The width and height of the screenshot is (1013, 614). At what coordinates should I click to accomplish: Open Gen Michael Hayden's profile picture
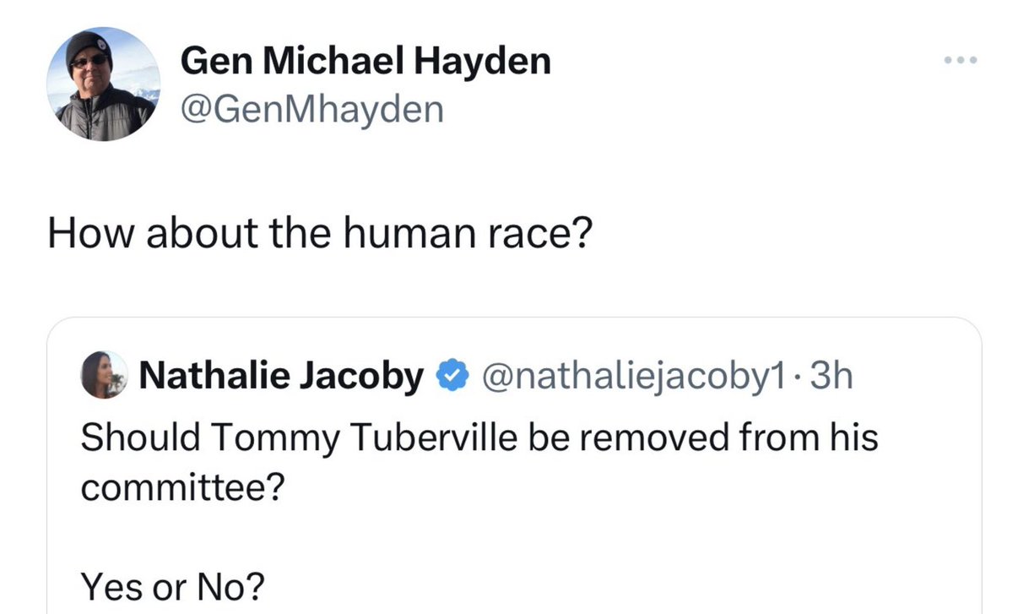tap(105, 84)
